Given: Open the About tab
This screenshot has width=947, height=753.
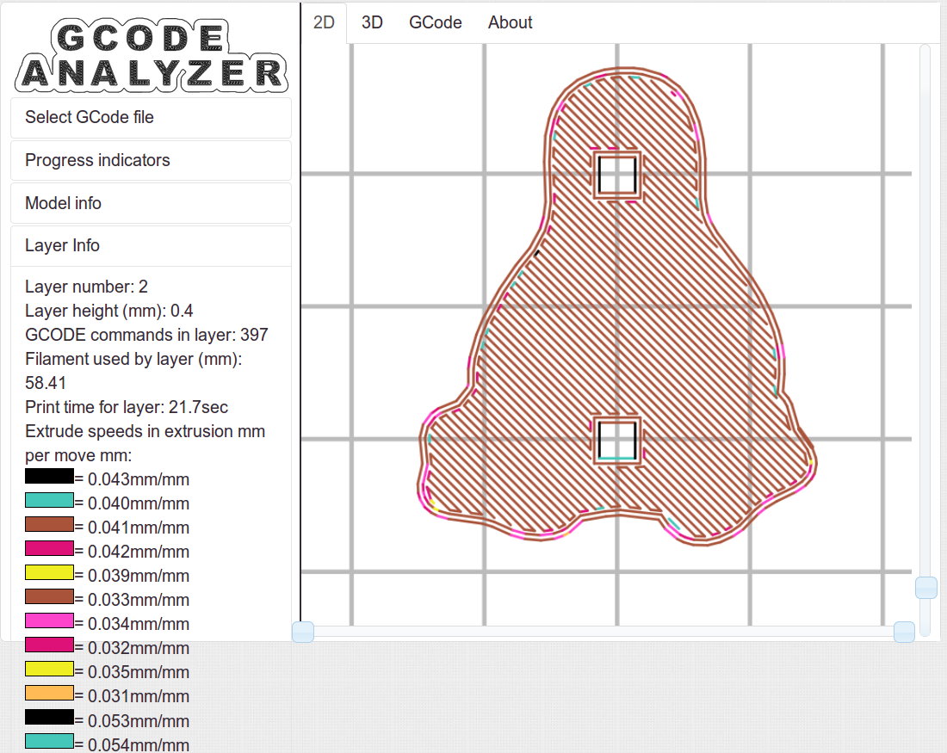Looking at the screenshot, I should pos(510,22).
